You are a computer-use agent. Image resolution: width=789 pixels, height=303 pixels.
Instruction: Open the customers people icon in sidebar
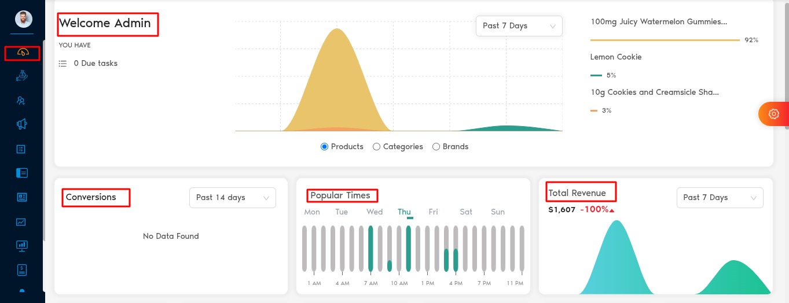tap(21, 100)
